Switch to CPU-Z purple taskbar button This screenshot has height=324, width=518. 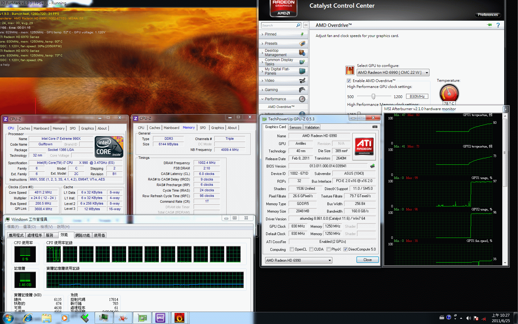click(160, 318)
